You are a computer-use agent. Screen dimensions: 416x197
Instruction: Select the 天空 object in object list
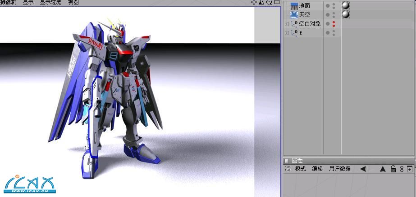pyautogui.click(x=304, y=15)
